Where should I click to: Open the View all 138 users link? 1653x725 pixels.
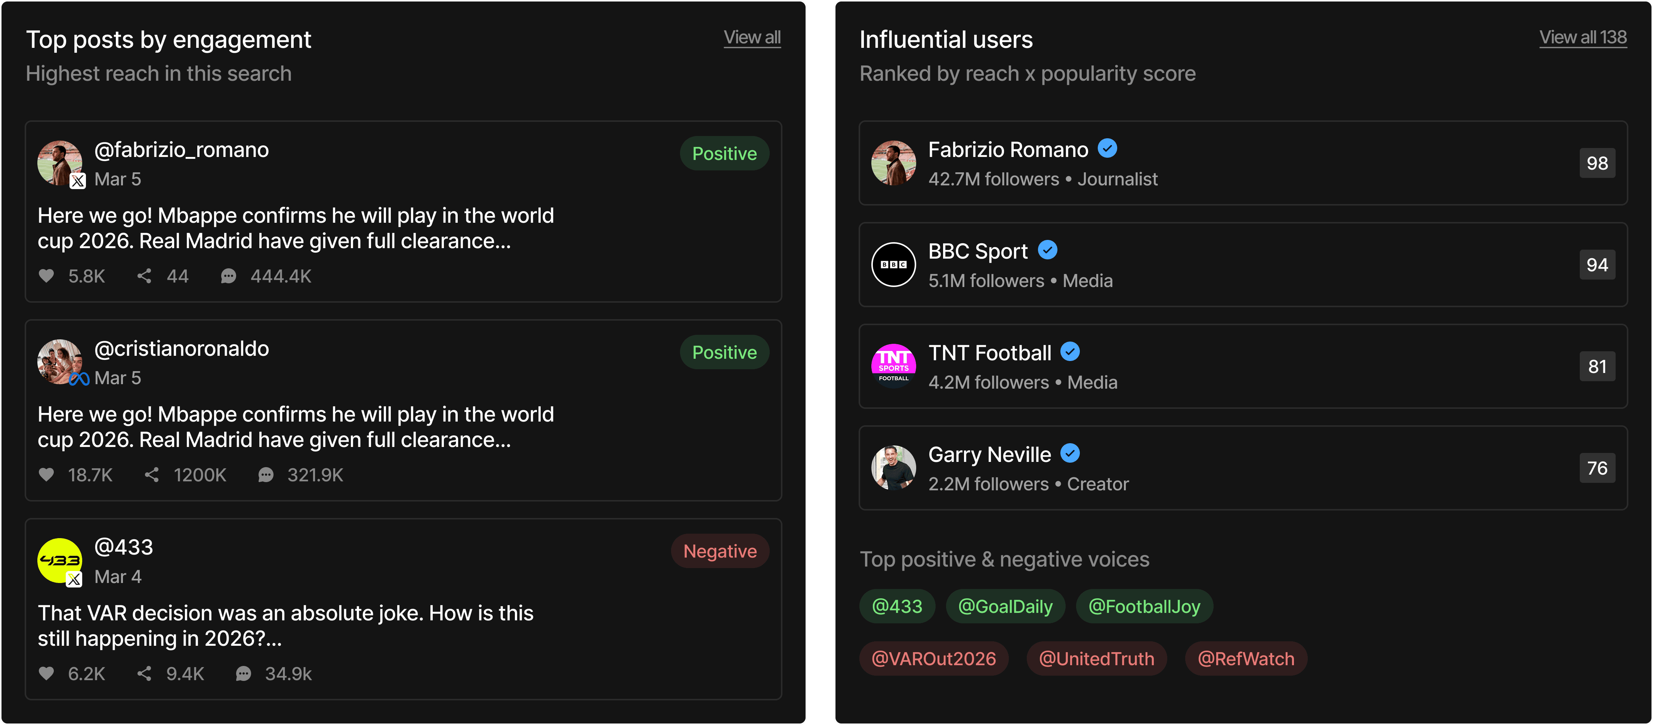click(x=1582, y=38)
